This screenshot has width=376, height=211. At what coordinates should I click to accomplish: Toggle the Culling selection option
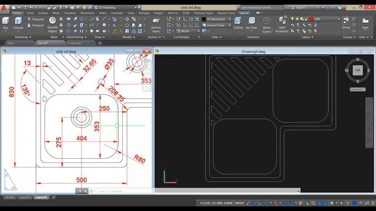coord(238,23)
